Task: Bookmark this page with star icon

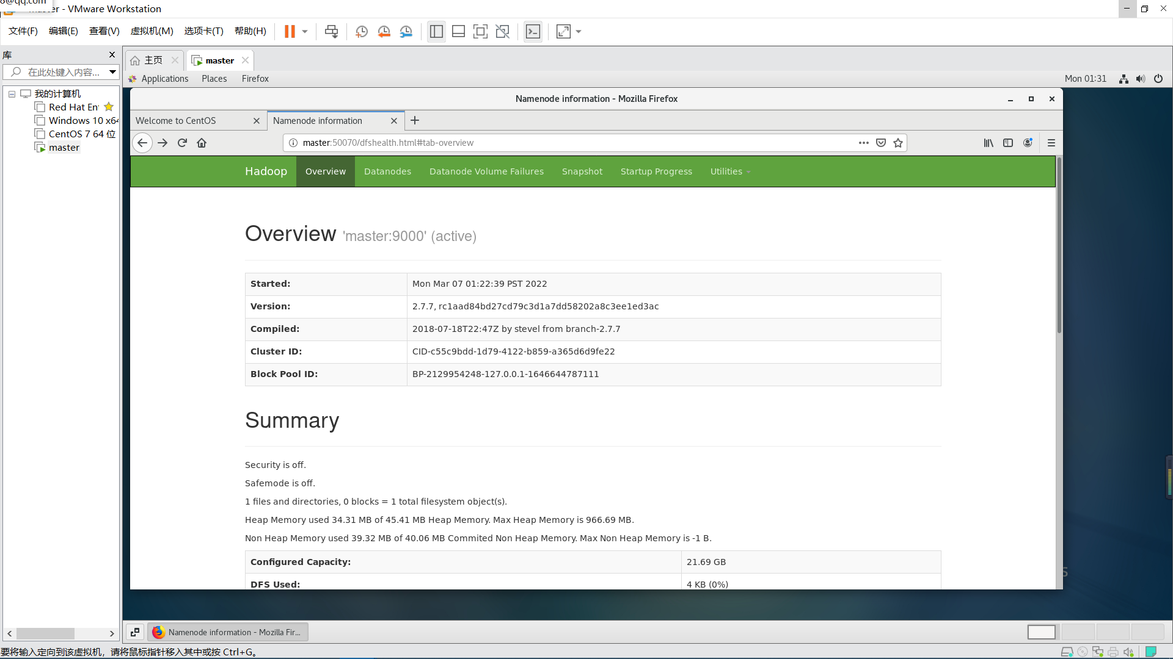Action: tap(898, 143)
